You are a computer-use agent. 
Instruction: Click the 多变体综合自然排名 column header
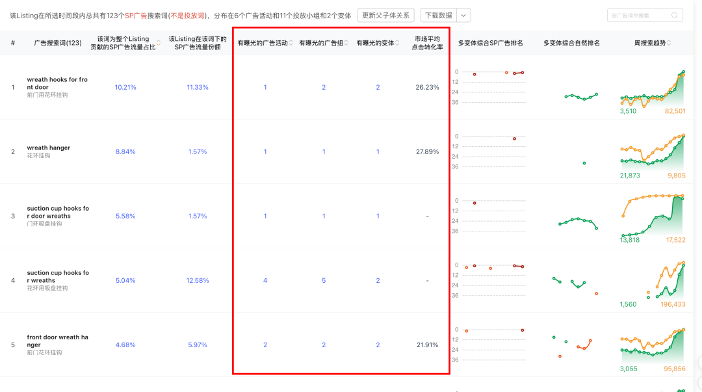coord(571,43)
